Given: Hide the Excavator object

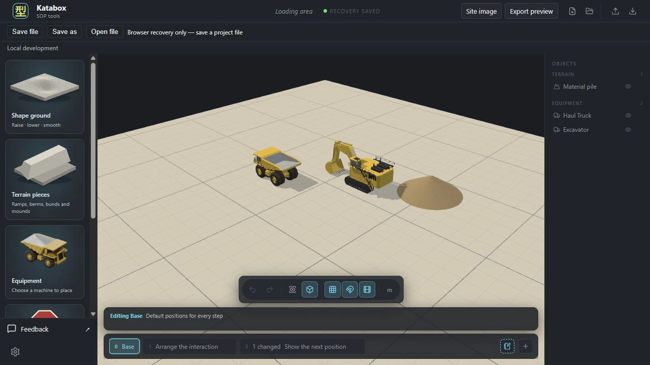Looking at the screenshot, I should pyautogui.click(x=628, y=130).
